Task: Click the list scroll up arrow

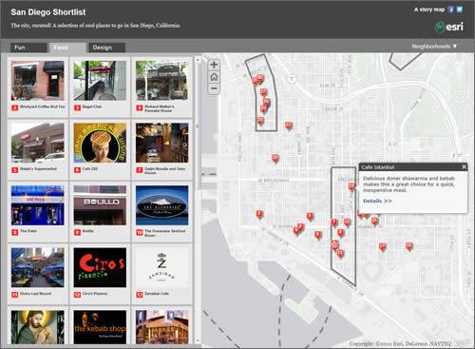Action: (199, 59)
